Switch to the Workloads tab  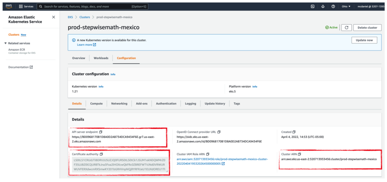pos(101,58)
